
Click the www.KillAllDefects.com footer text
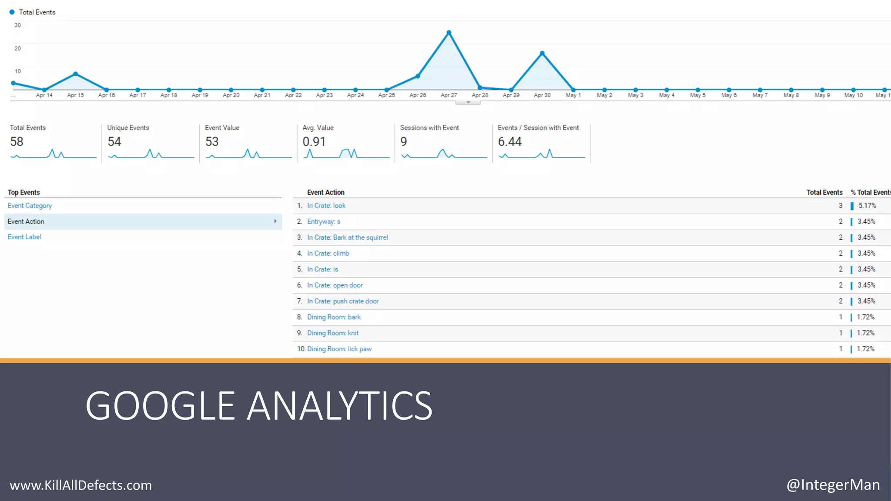[81, 485]
